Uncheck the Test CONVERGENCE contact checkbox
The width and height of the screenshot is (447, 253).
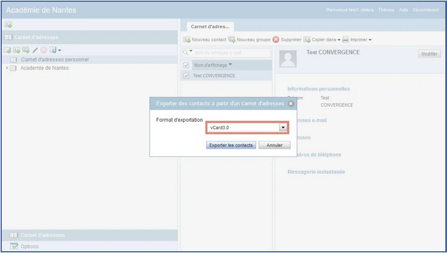tap(187, 76)
